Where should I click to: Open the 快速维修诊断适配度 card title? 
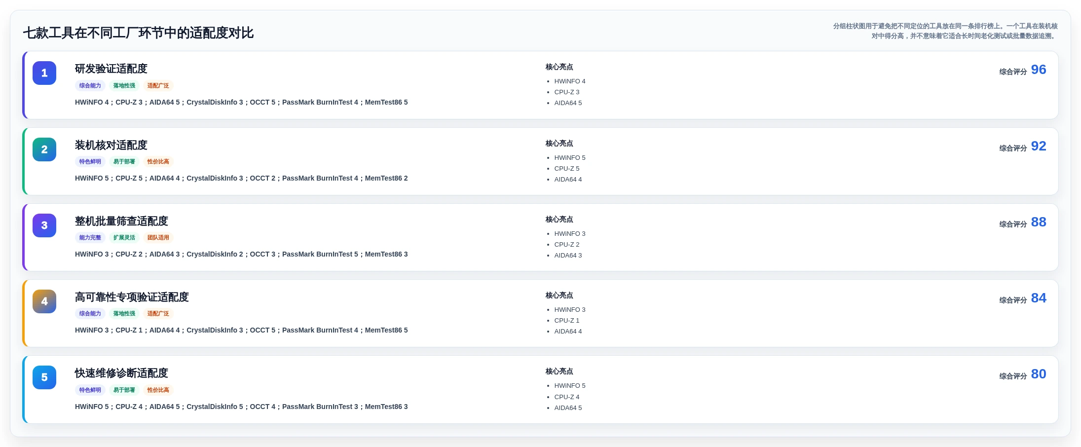[121, 373]
